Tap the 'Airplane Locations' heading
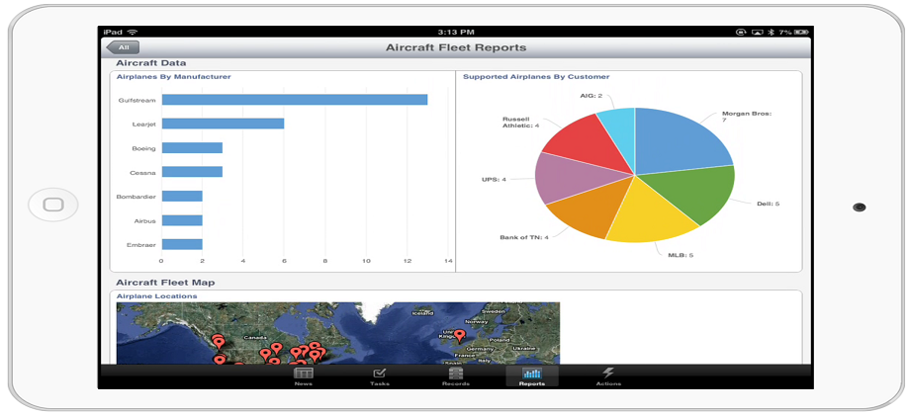Image resolution: width=910 pixels, height=415 pixels. (156, 296)
